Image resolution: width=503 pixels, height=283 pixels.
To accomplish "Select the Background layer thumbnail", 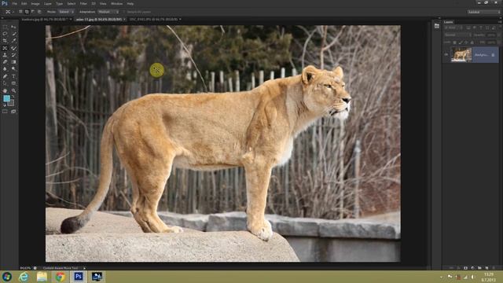I will pos(461,54).
